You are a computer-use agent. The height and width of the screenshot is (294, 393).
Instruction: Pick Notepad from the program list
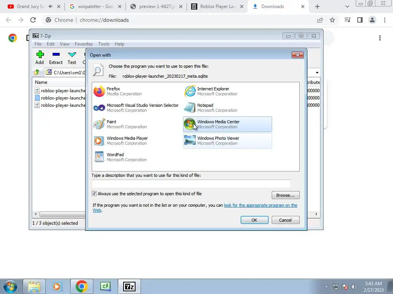227,108
